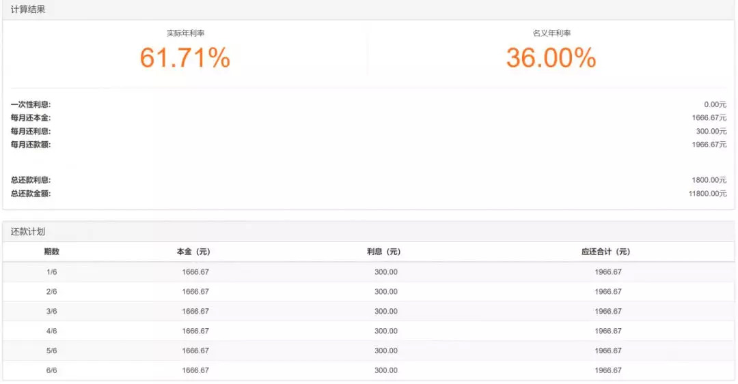738x384 pixels.
Task: Click the 应还合计（元） column header
Action: 605,252
